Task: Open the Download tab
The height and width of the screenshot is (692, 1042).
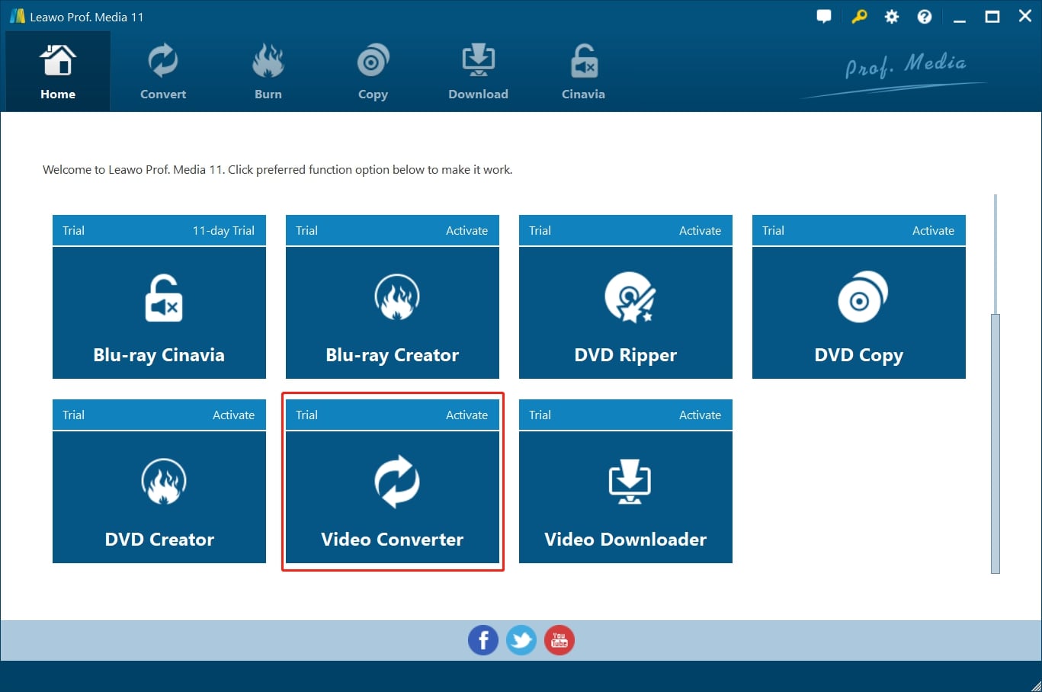Action: click(478, 71)
